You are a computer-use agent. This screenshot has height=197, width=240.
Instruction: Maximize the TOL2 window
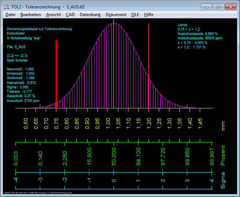pos(219,7)
